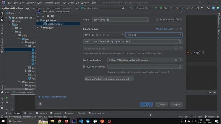The width and height of the screenshot is (221, 124).
Task: Show Git history clock icon
Action: [x=197, y=8]
